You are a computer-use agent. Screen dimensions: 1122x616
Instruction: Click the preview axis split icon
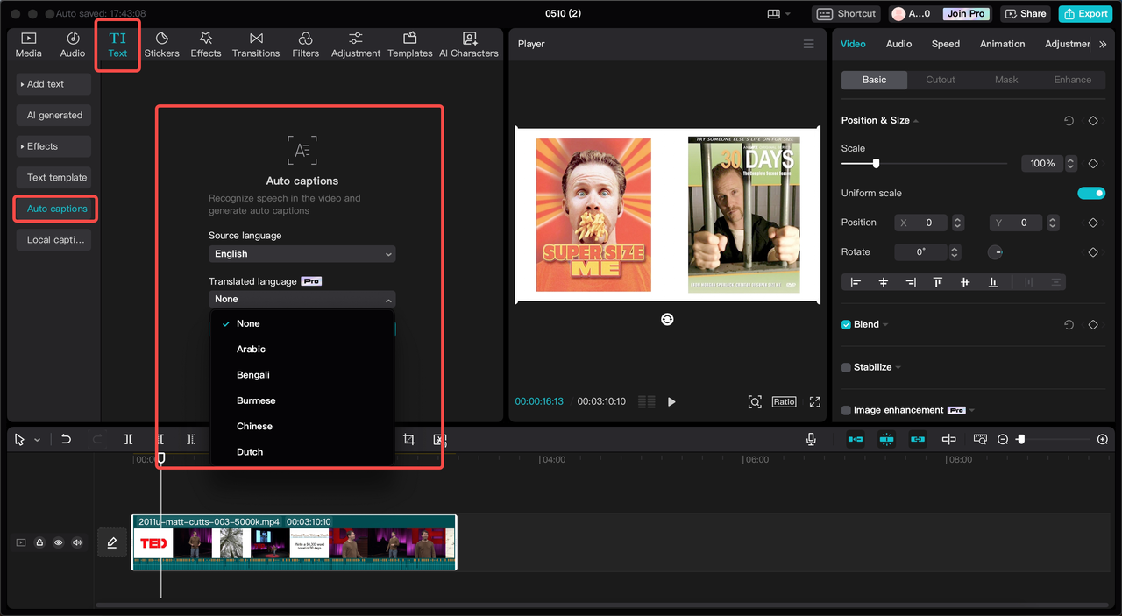tap(948, 438)
